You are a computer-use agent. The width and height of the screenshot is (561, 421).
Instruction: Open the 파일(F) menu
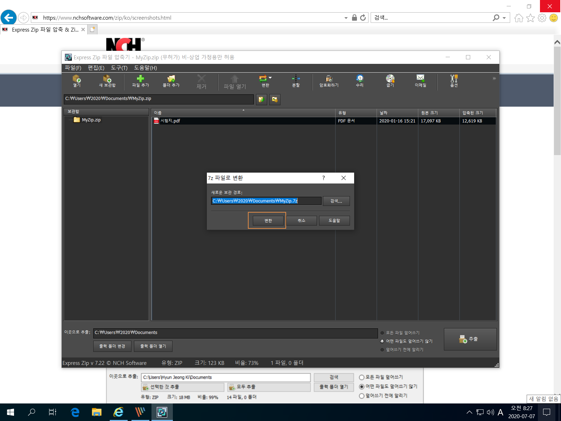click(x=73, y=68)
